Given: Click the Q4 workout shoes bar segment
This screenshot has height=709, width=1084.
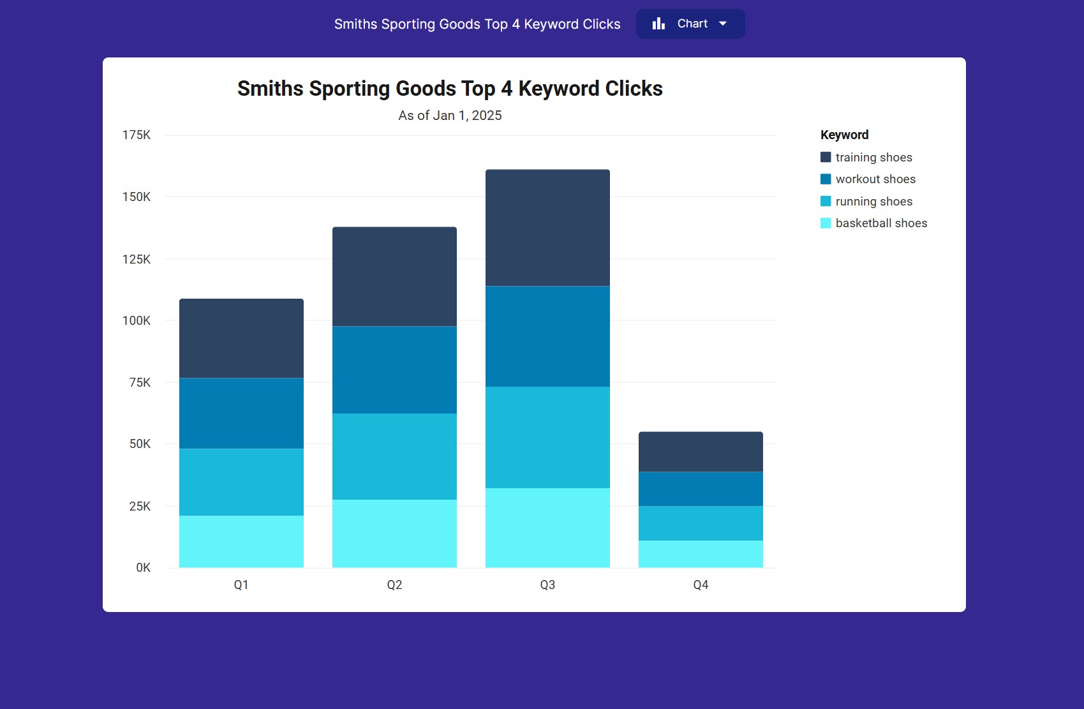Looking at the screenshot, I should pyautogui.click(x=701, y=489).
